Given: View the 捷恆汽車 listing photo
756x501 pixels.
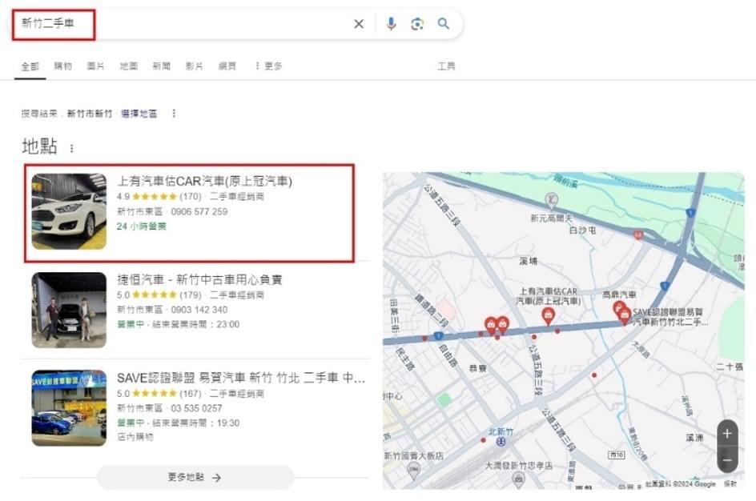Looking at the screenshot, I should tap(69, 310).
